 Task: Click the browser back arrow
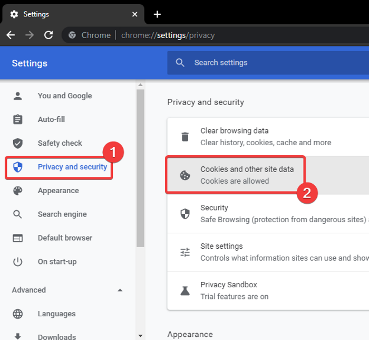tap(11, 35)
